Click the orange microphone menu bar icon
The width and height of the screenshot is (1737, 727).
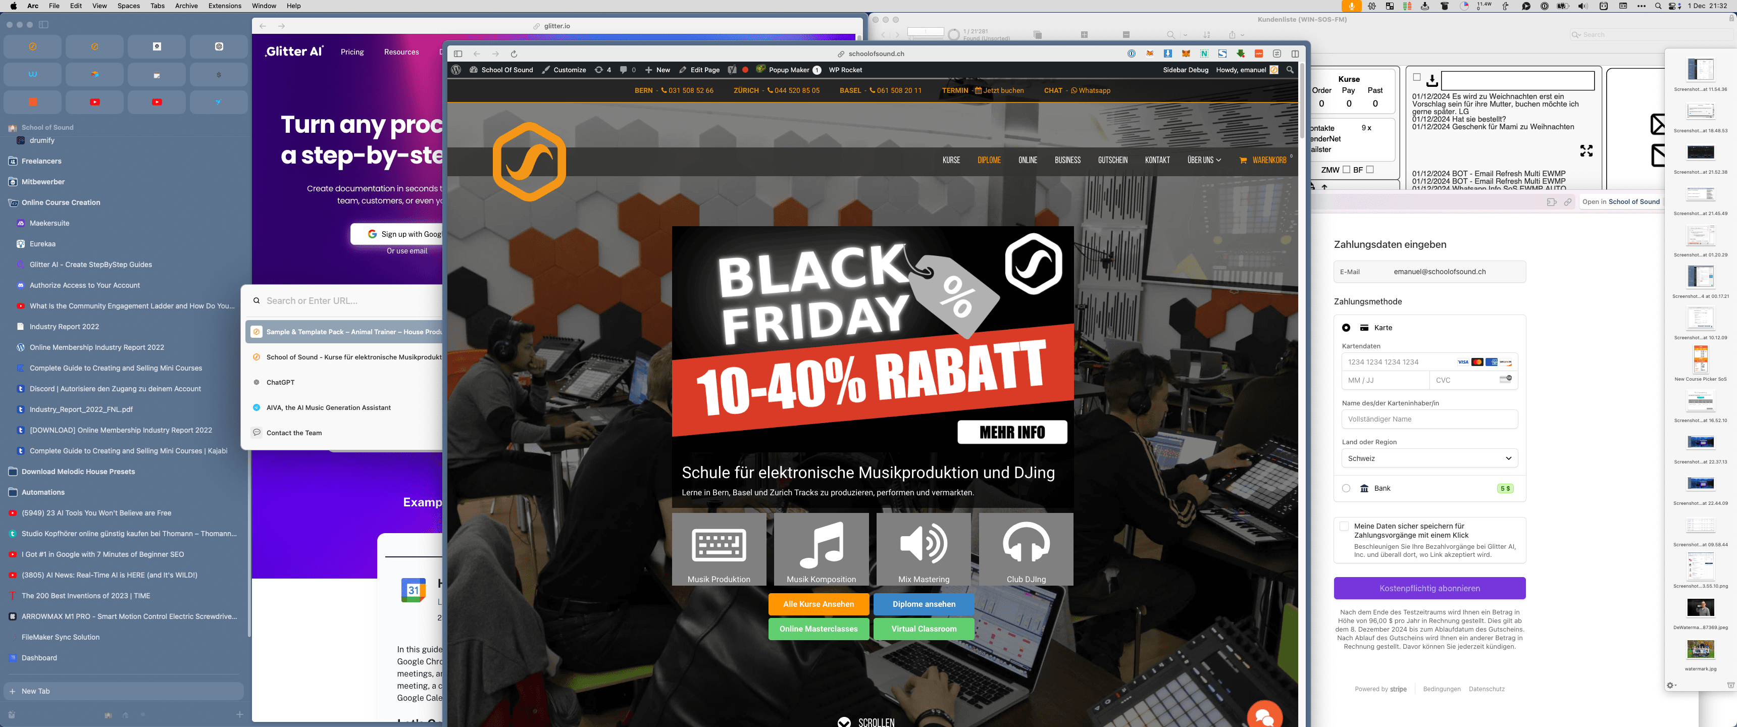(1351, 6)
